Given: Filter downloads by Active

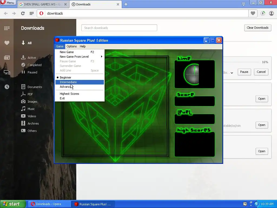Looking at the screenshot, I should (28, 58).
